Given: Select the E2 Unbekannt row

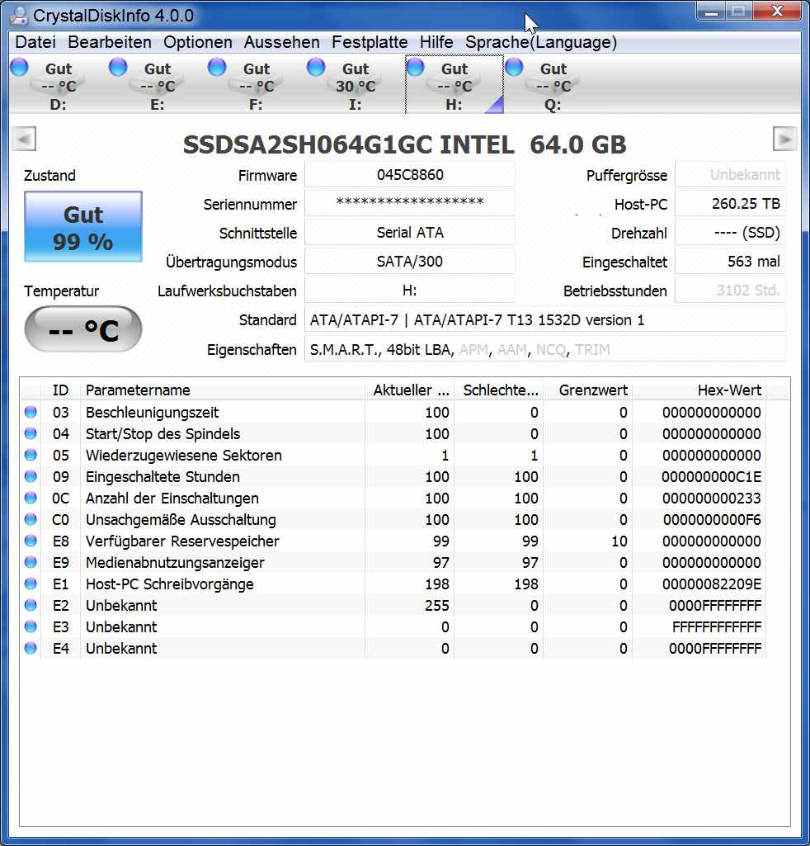Looking at the screenshot, I should point(393,606).
